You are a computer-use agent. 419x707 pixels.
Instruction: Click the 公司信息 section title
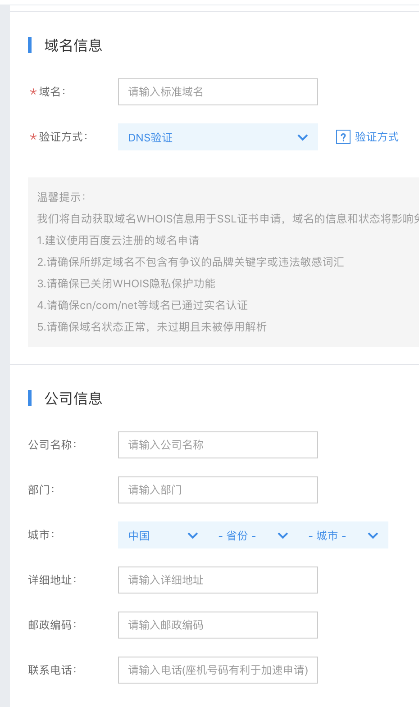point(73,398)
